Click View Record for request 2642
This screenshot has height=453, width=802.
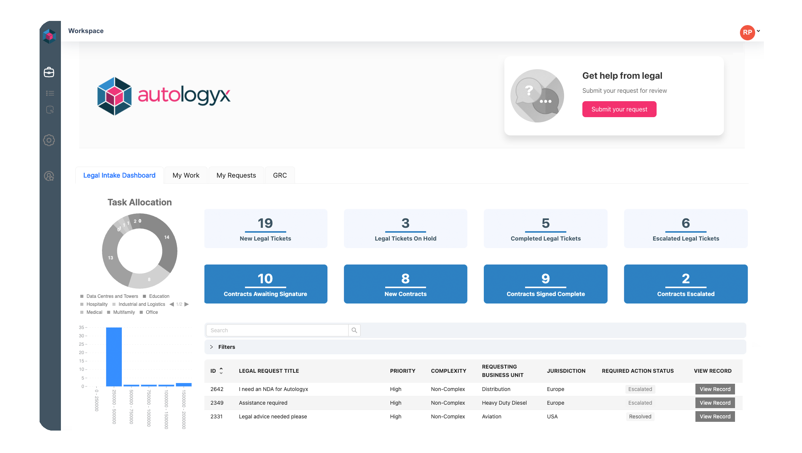(715, 389)
